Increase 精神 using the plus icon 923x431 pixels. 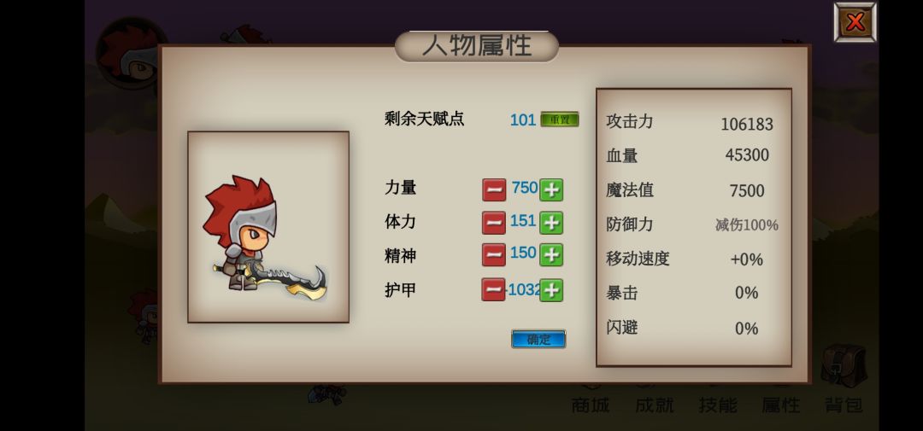tap(551, 254)
